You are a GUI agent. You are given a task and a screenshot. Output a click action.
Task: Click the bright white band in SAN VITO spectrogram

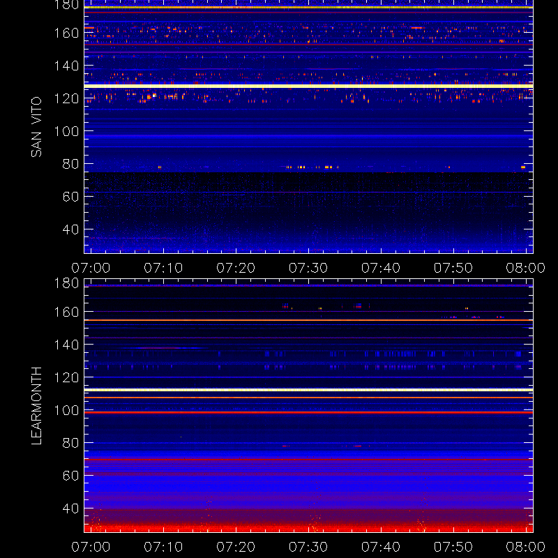[308, 86]
